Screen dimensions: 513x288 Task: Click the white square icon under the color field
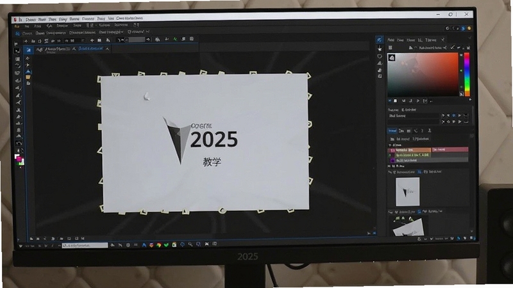click(x=396, y=101)
